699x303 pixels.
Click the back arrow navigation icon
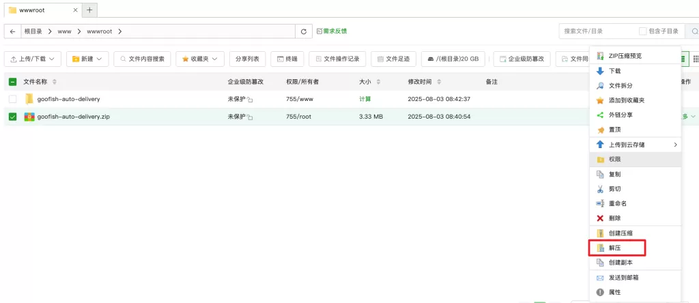(x=13, y=31)
